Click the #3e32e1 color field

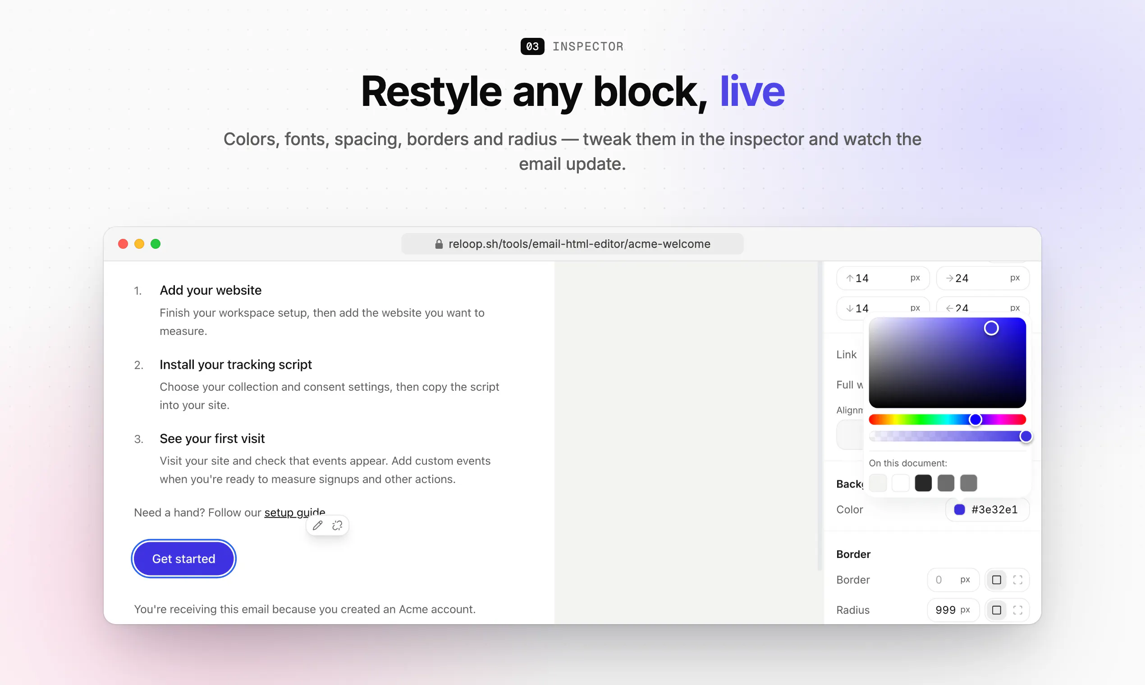click(988, 510)
